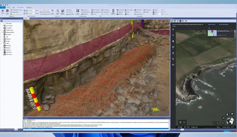The image size is (237, 137).
Task: Click the Messages panel scrollbar
Action: pyautogui.click(x=169, y=124)
